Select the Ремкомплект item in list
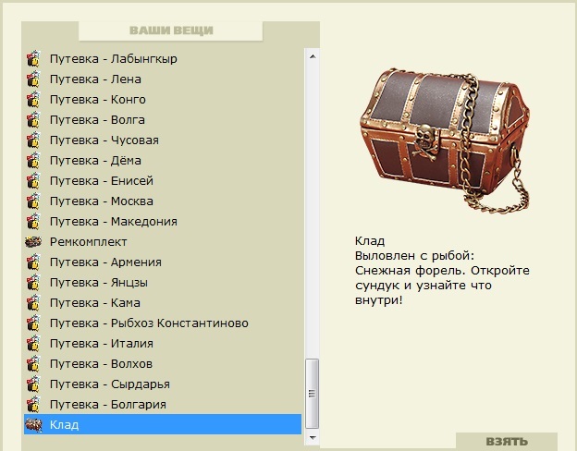This screenshot has width=577, height=451. (x=163, y=242)
